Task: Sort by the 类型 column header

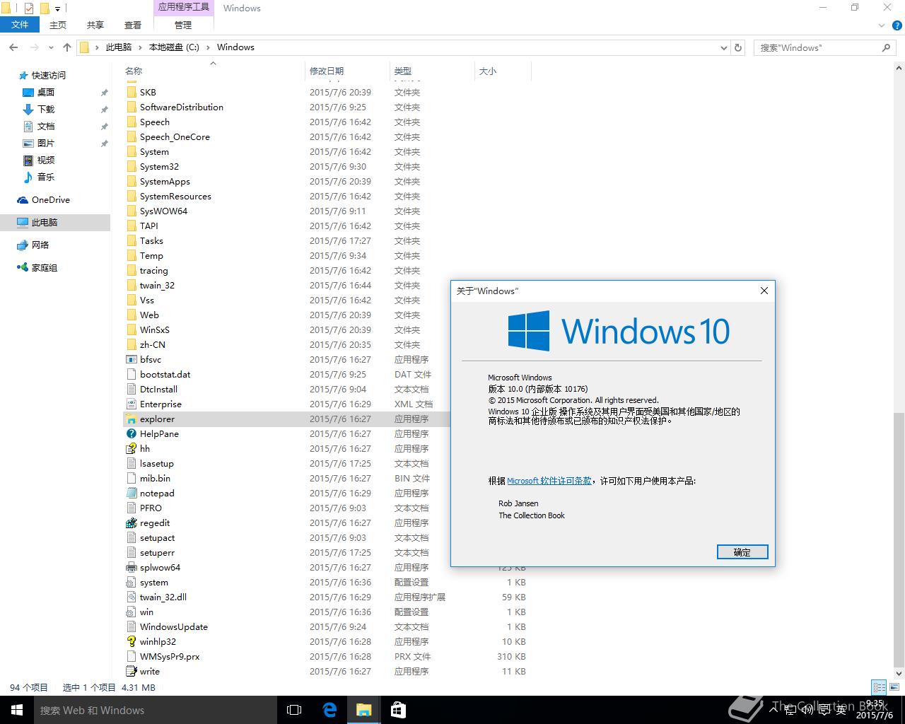Action: point(432,71)
